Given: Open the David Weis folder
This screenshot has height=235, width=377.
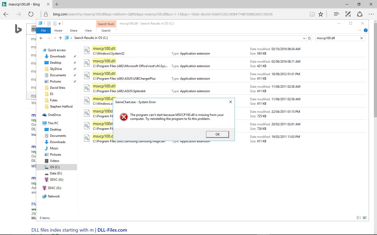Looking at the screenshot, I should (57, 88).
